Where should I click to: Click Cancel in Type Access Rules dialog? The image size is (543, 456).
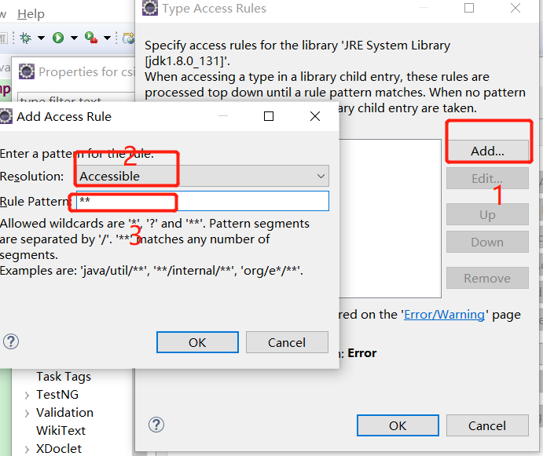(487, 425)
